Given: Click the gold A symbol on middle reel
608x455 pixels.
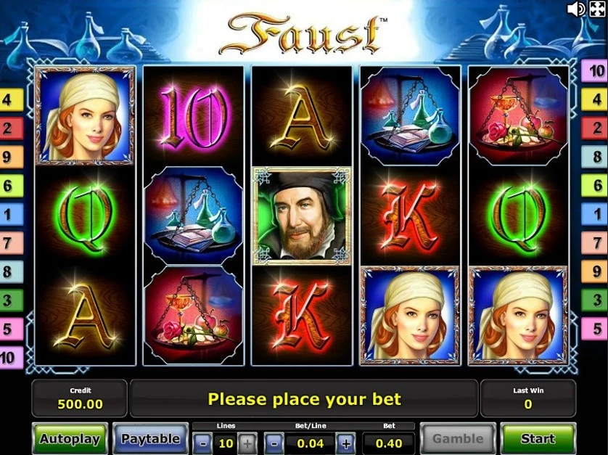Looking at the screenshot, I should coord(302,117).
